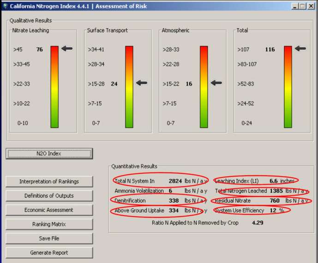Click the >34-41 Surface Transport range
This screenshot has width=318, height=263.
(96, 49)
